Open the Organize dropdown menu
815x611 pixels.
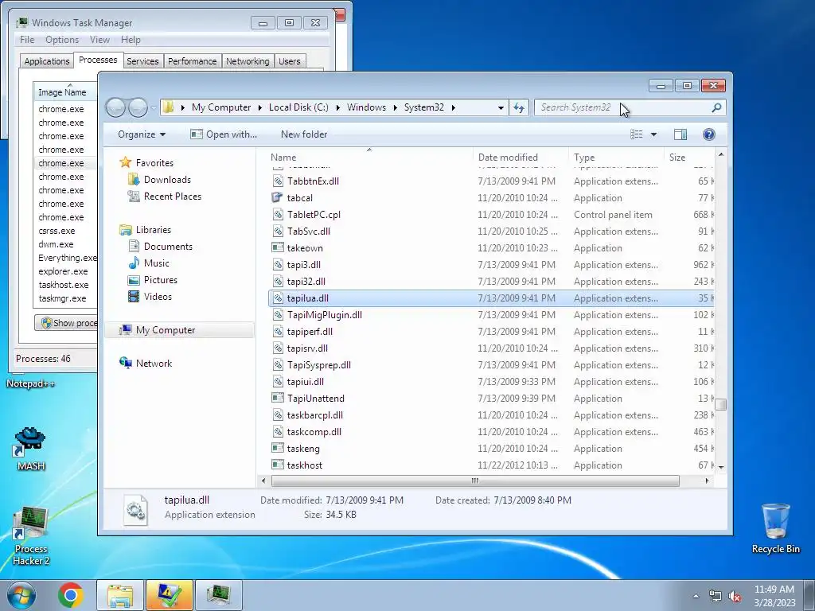[142, 134]
